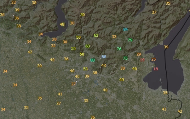This screenshot has height=119, width=190.
Task: Click the orange 27 station value
Action: [73, 84]
